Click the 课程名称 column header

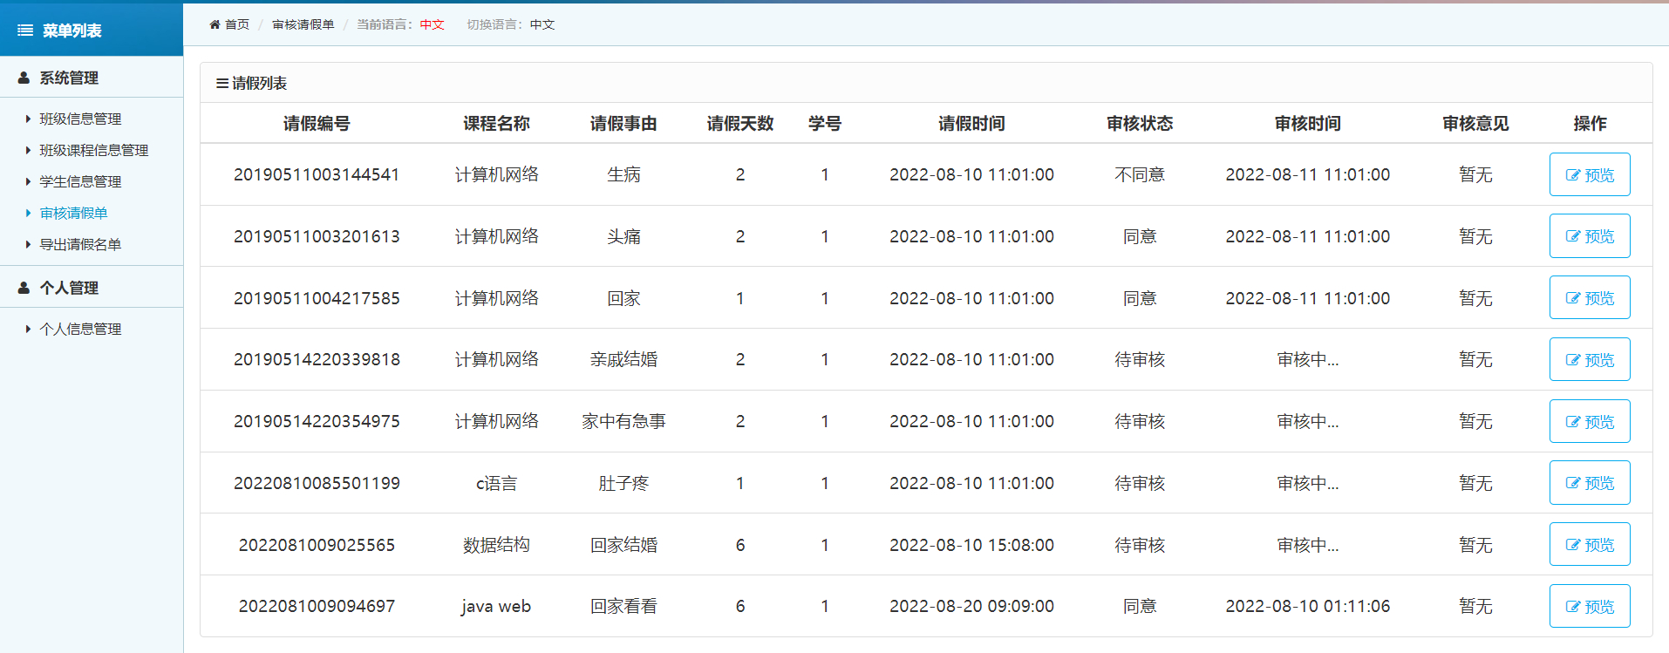pyautogui.click(x=496, y=124)
